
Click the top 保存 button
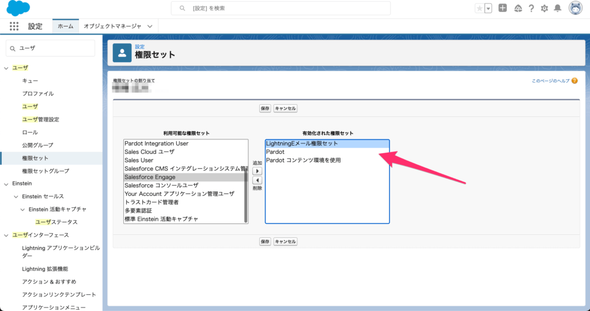point(265,108)
